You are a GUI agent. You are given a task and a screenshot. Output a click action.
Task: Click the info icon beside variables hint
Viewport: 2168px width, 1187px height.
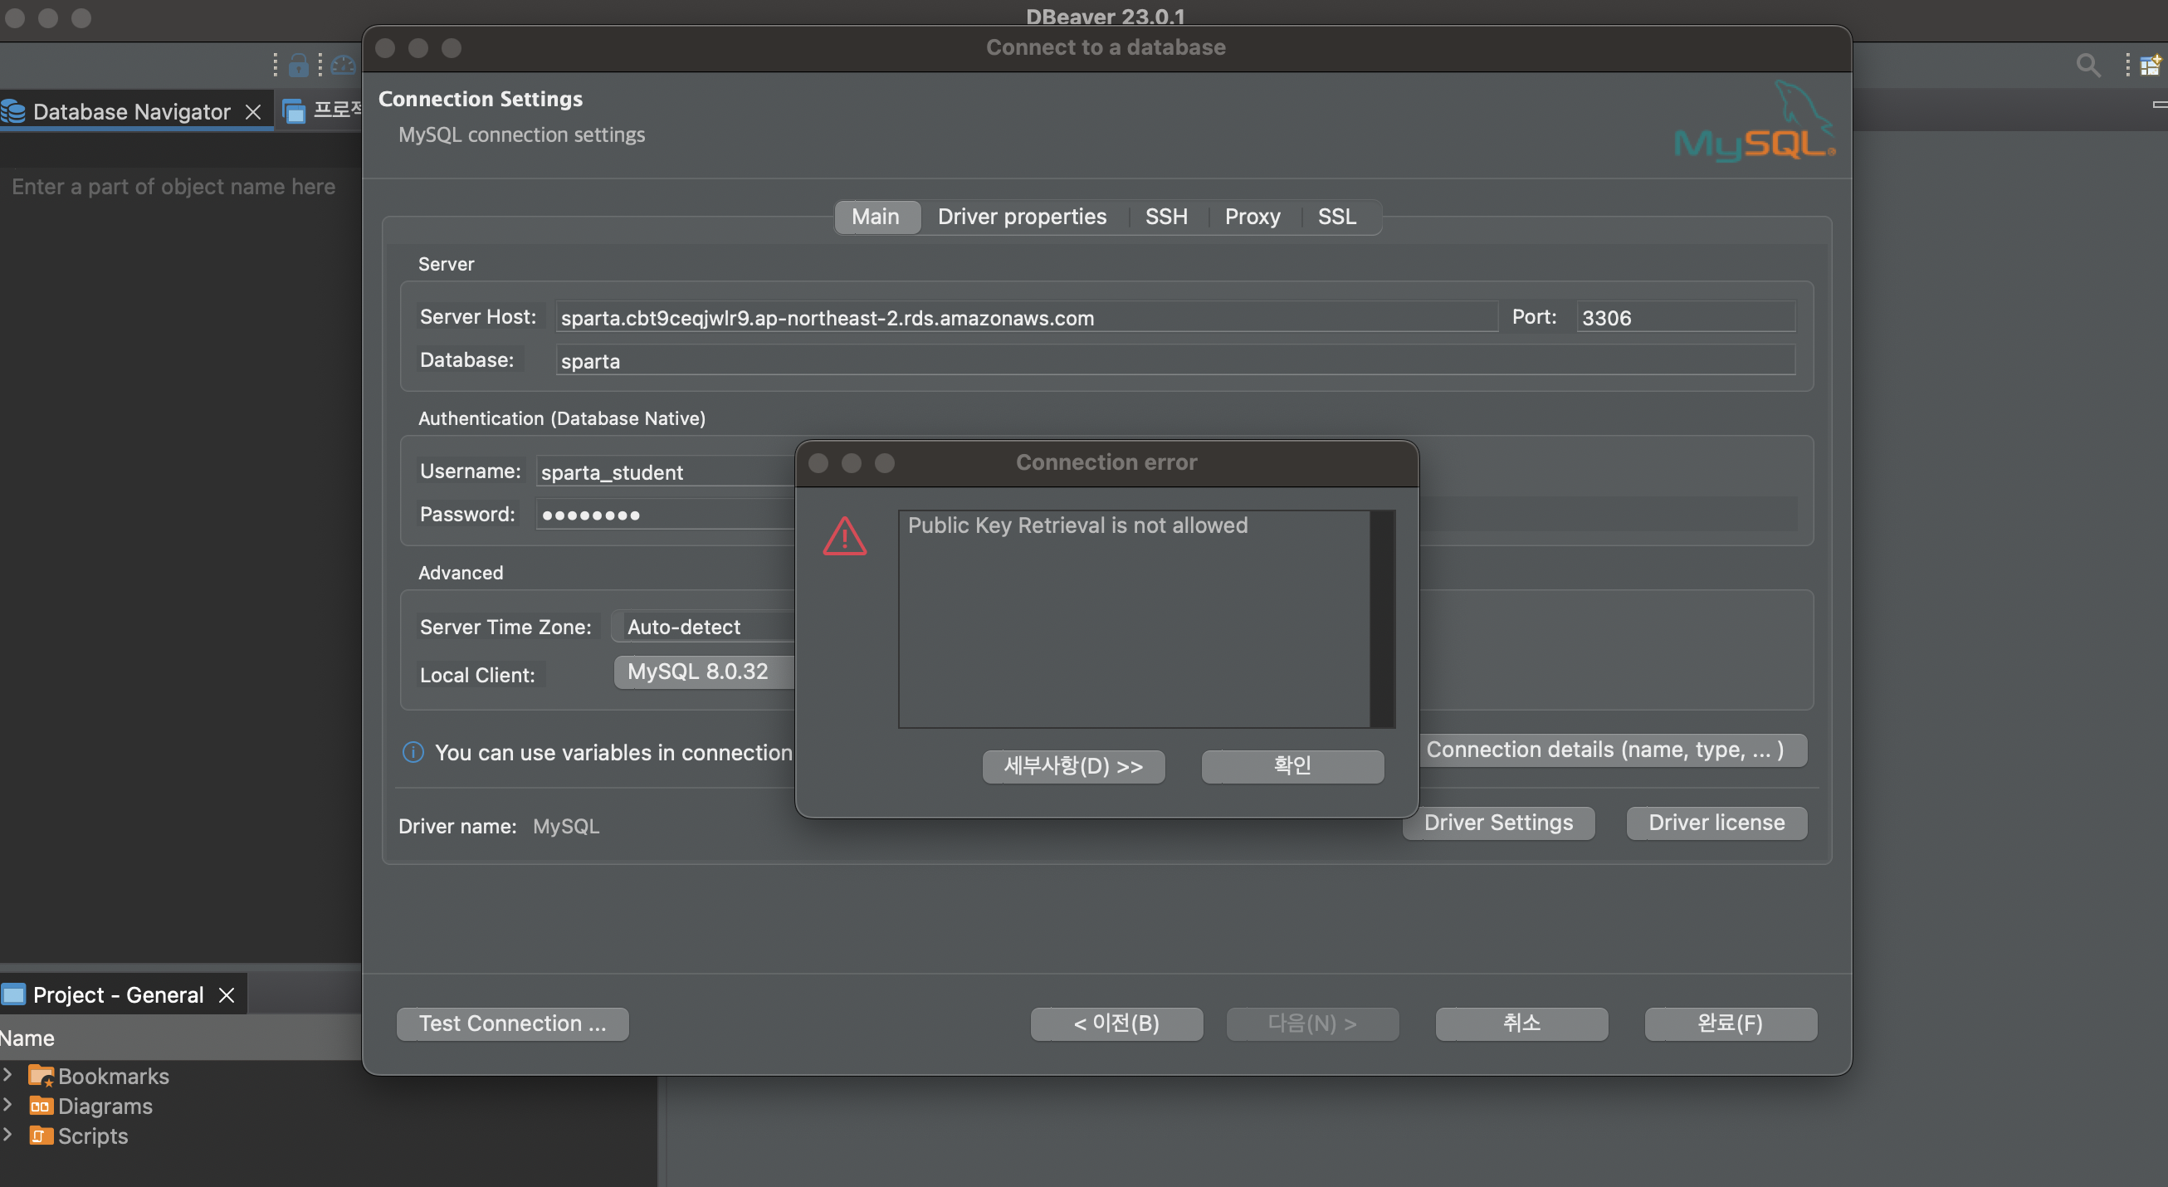[413, 752]
